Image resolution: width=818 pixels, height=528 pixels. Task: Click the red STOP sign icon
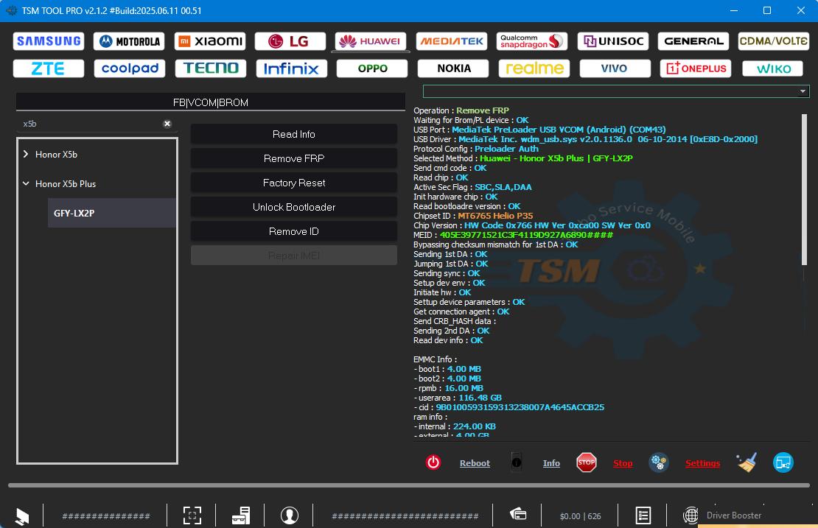587,462
